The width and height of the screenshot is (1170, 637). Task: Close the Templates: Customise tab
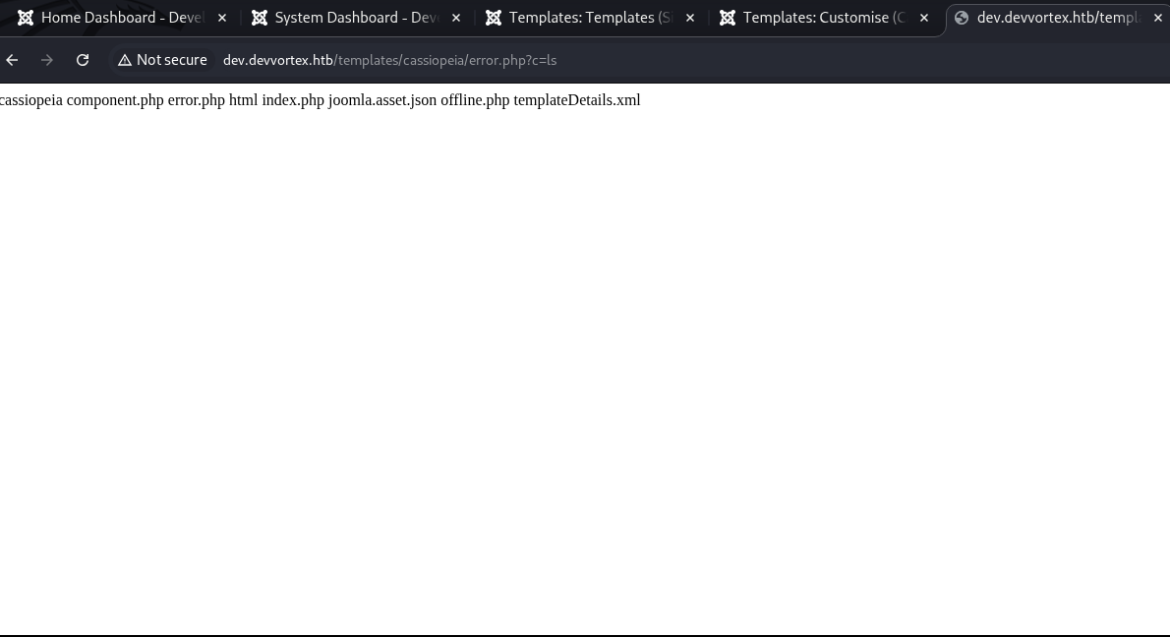tap(924, 18)
